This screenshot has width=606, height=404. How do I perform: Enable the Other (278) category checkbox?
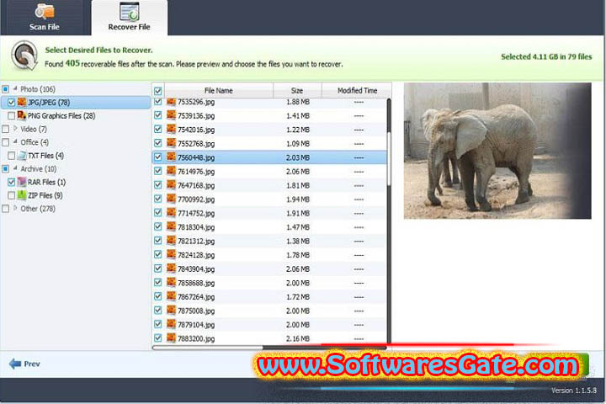tap(5, 209)
